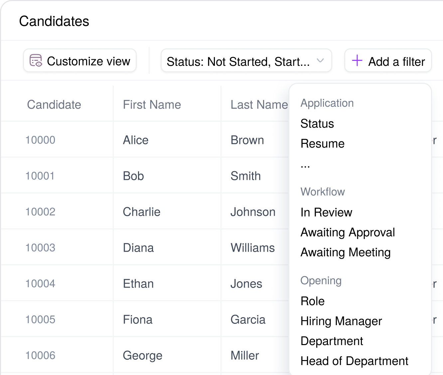Select Status from the filter menu
Screen dimensions: 443x375
click(x=317, y=124)
